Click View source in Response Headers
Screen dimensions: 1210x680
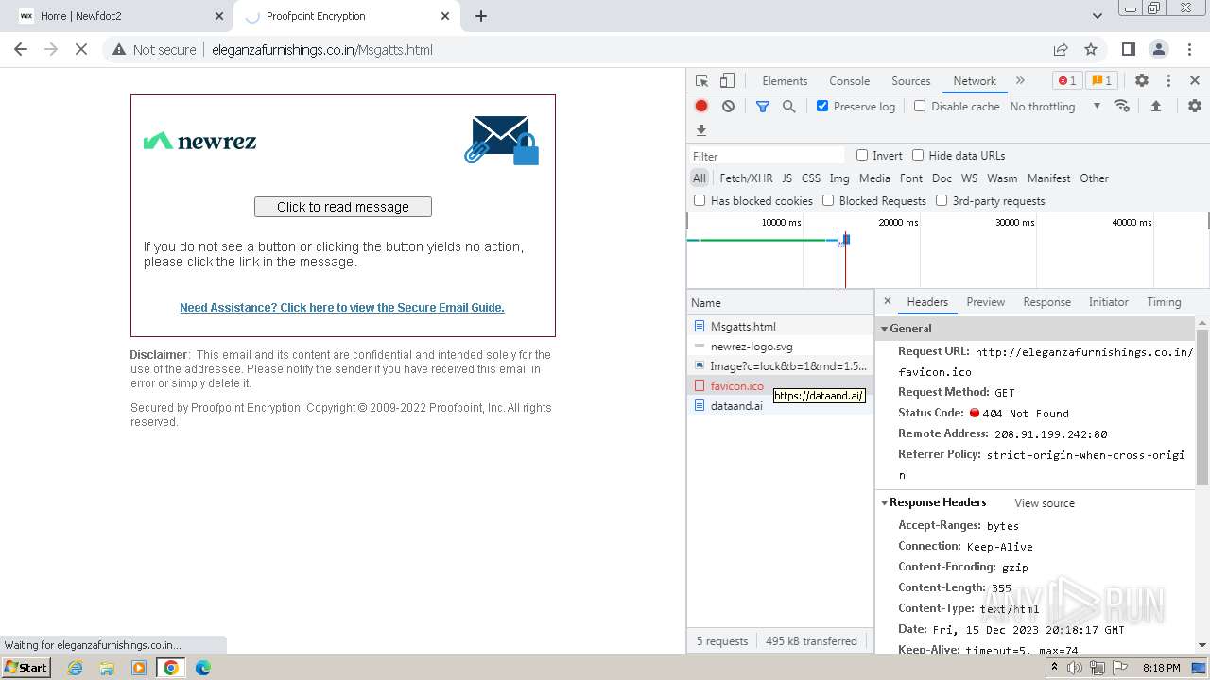[x=1045, y=503]
